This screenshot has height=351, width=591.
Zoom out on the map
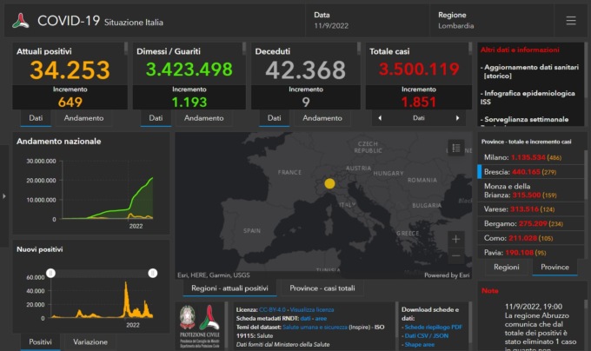[x=456, y=256]
